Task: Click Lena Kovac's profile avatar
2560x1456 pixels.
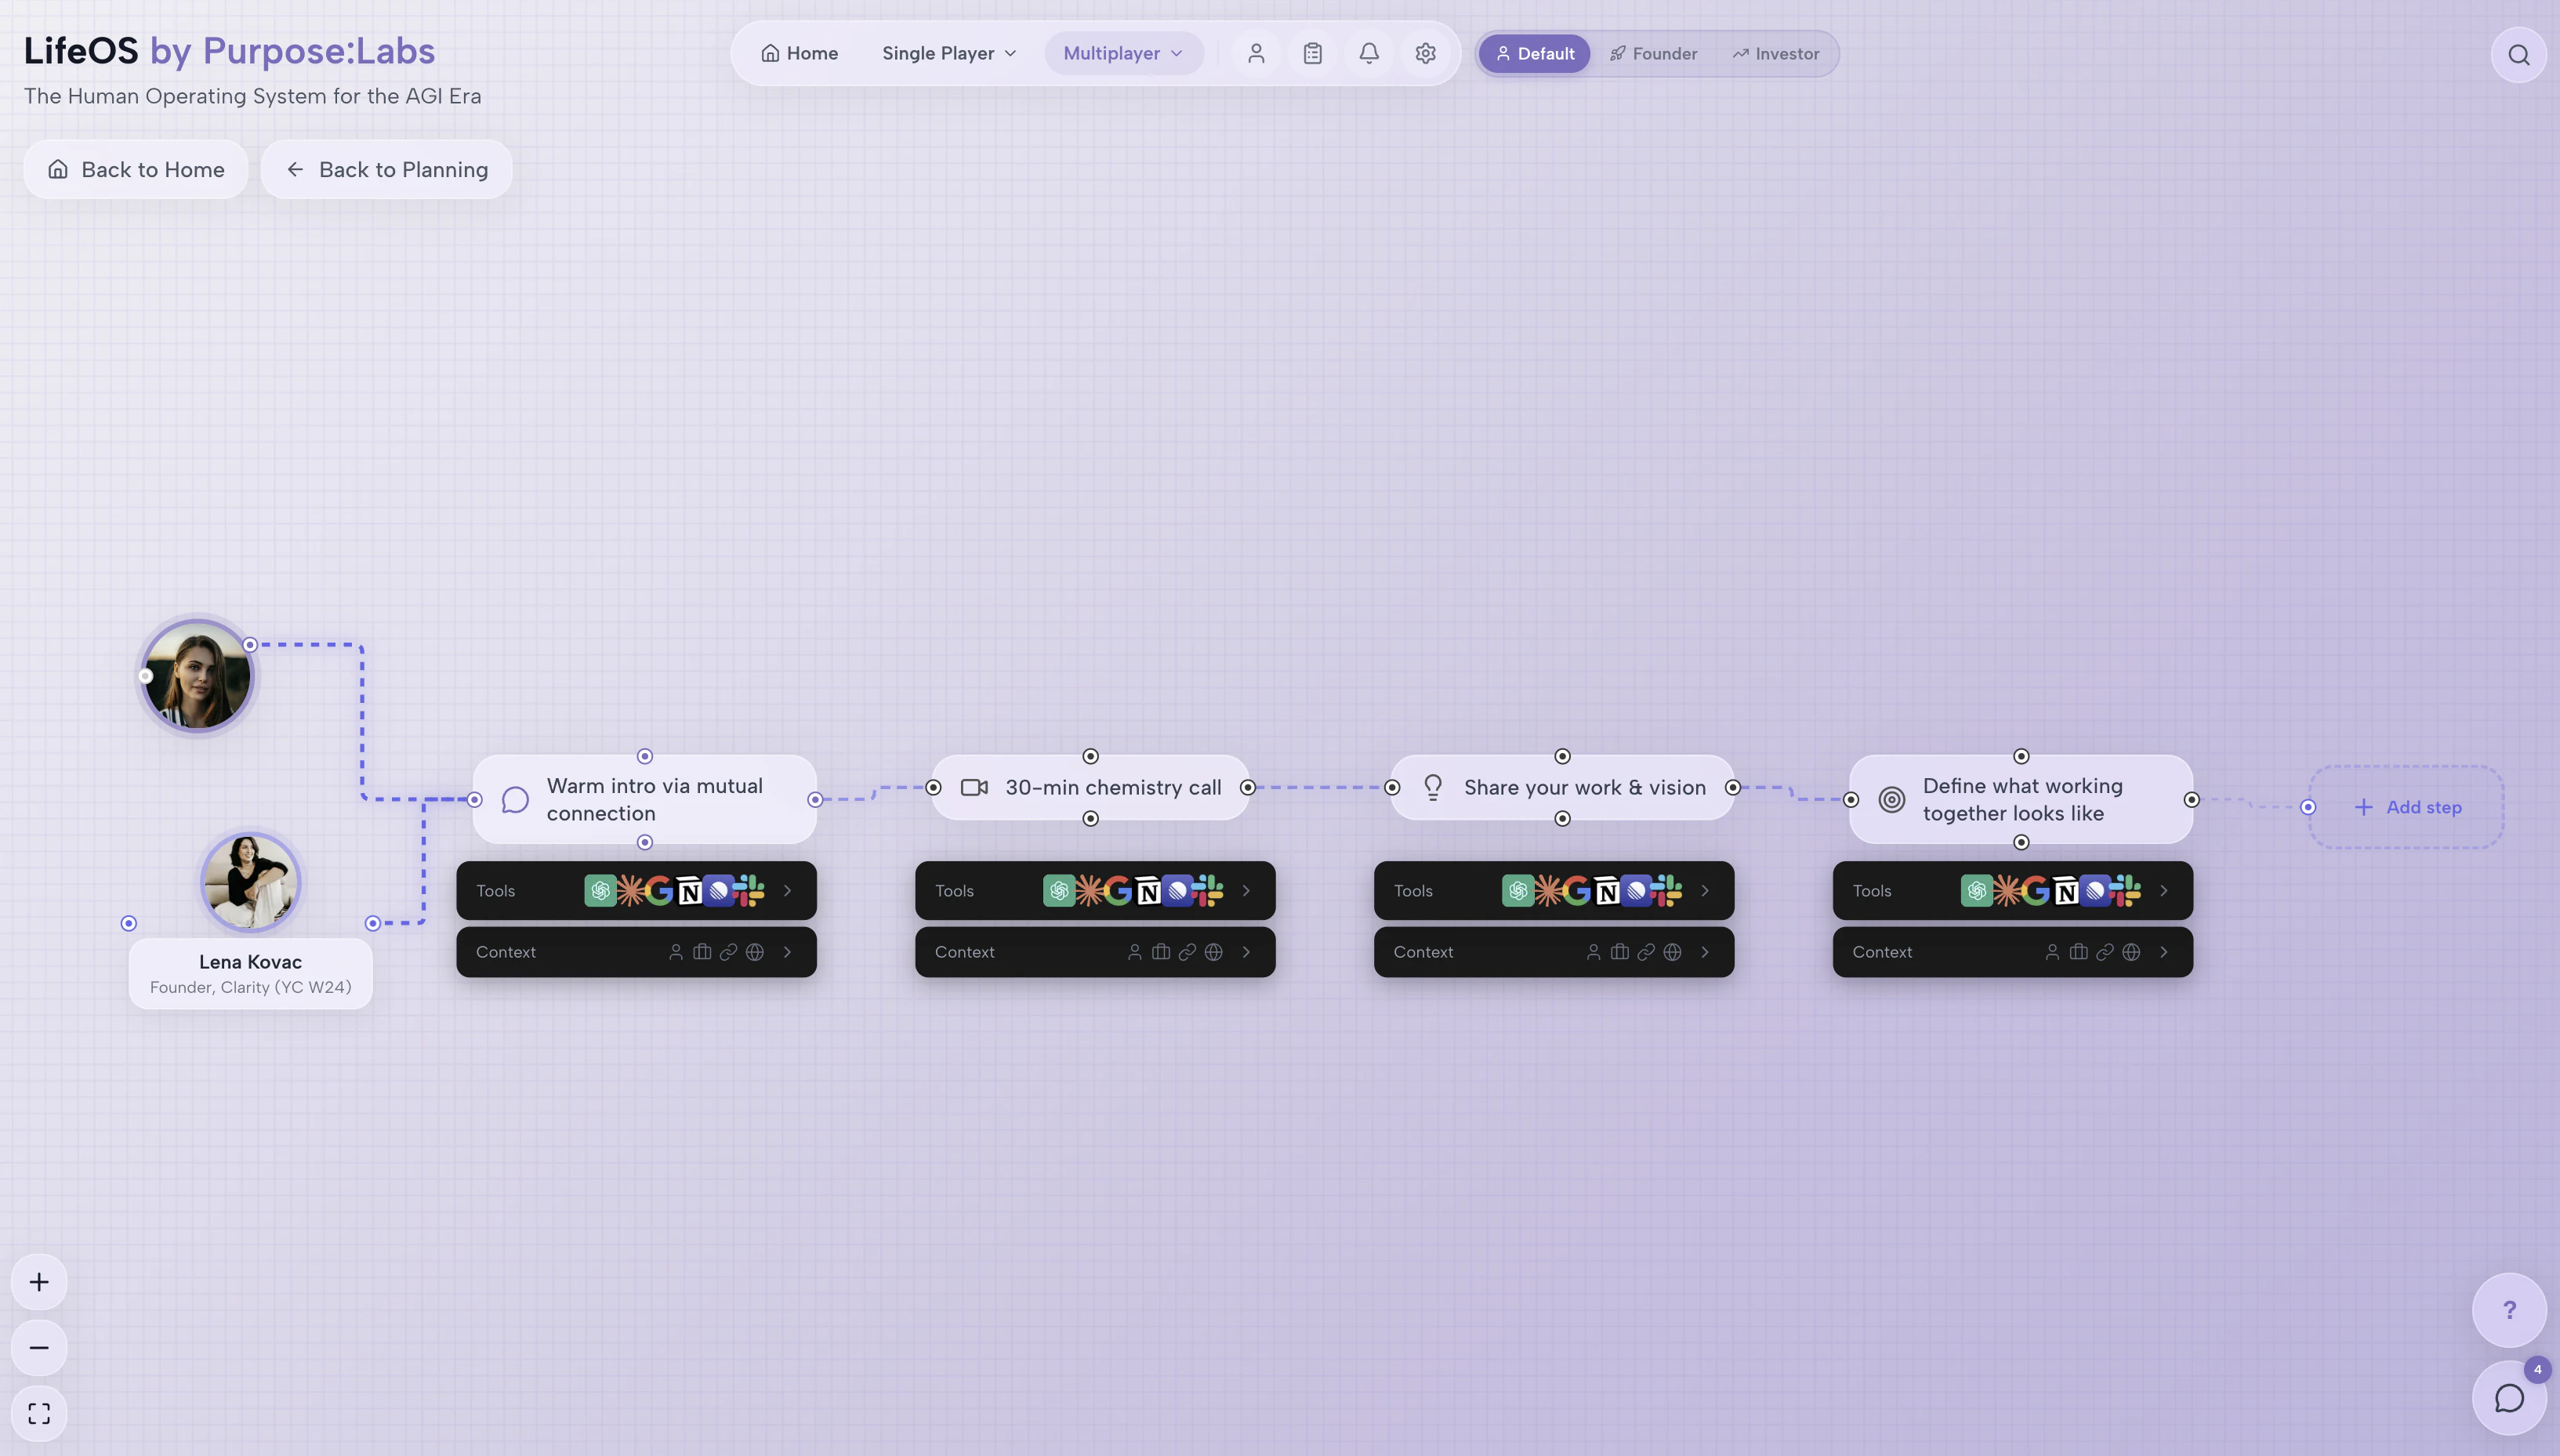Action: tap(249, 882)
